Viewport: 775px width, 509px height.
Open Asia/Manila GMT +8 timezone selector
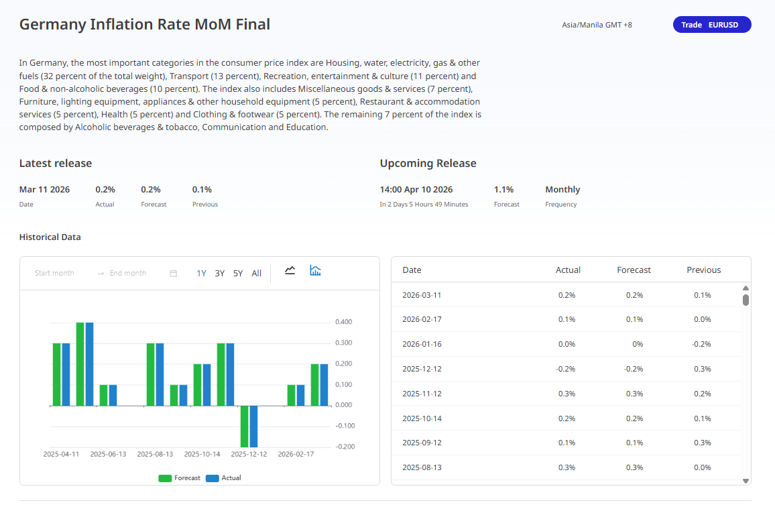pos(597,25)
